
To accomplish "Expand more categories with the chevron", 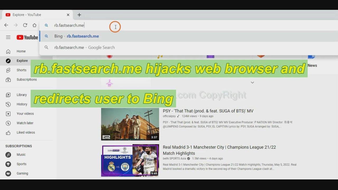I will (x=252, y=83).
